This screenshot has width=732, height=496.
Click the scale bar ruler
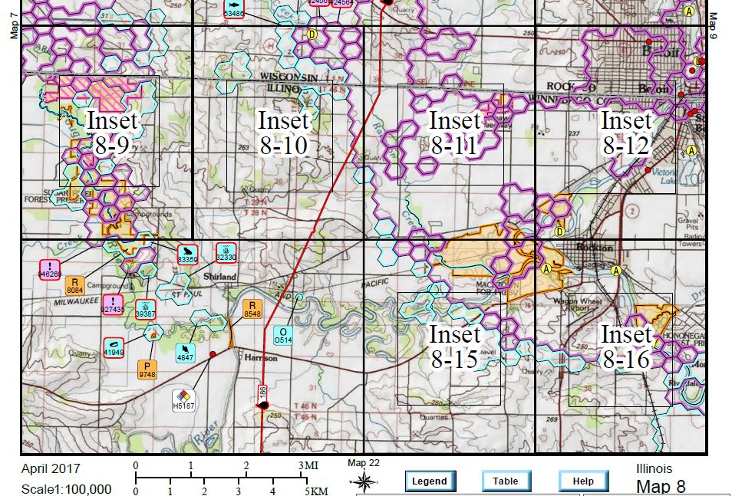point(221,478)
